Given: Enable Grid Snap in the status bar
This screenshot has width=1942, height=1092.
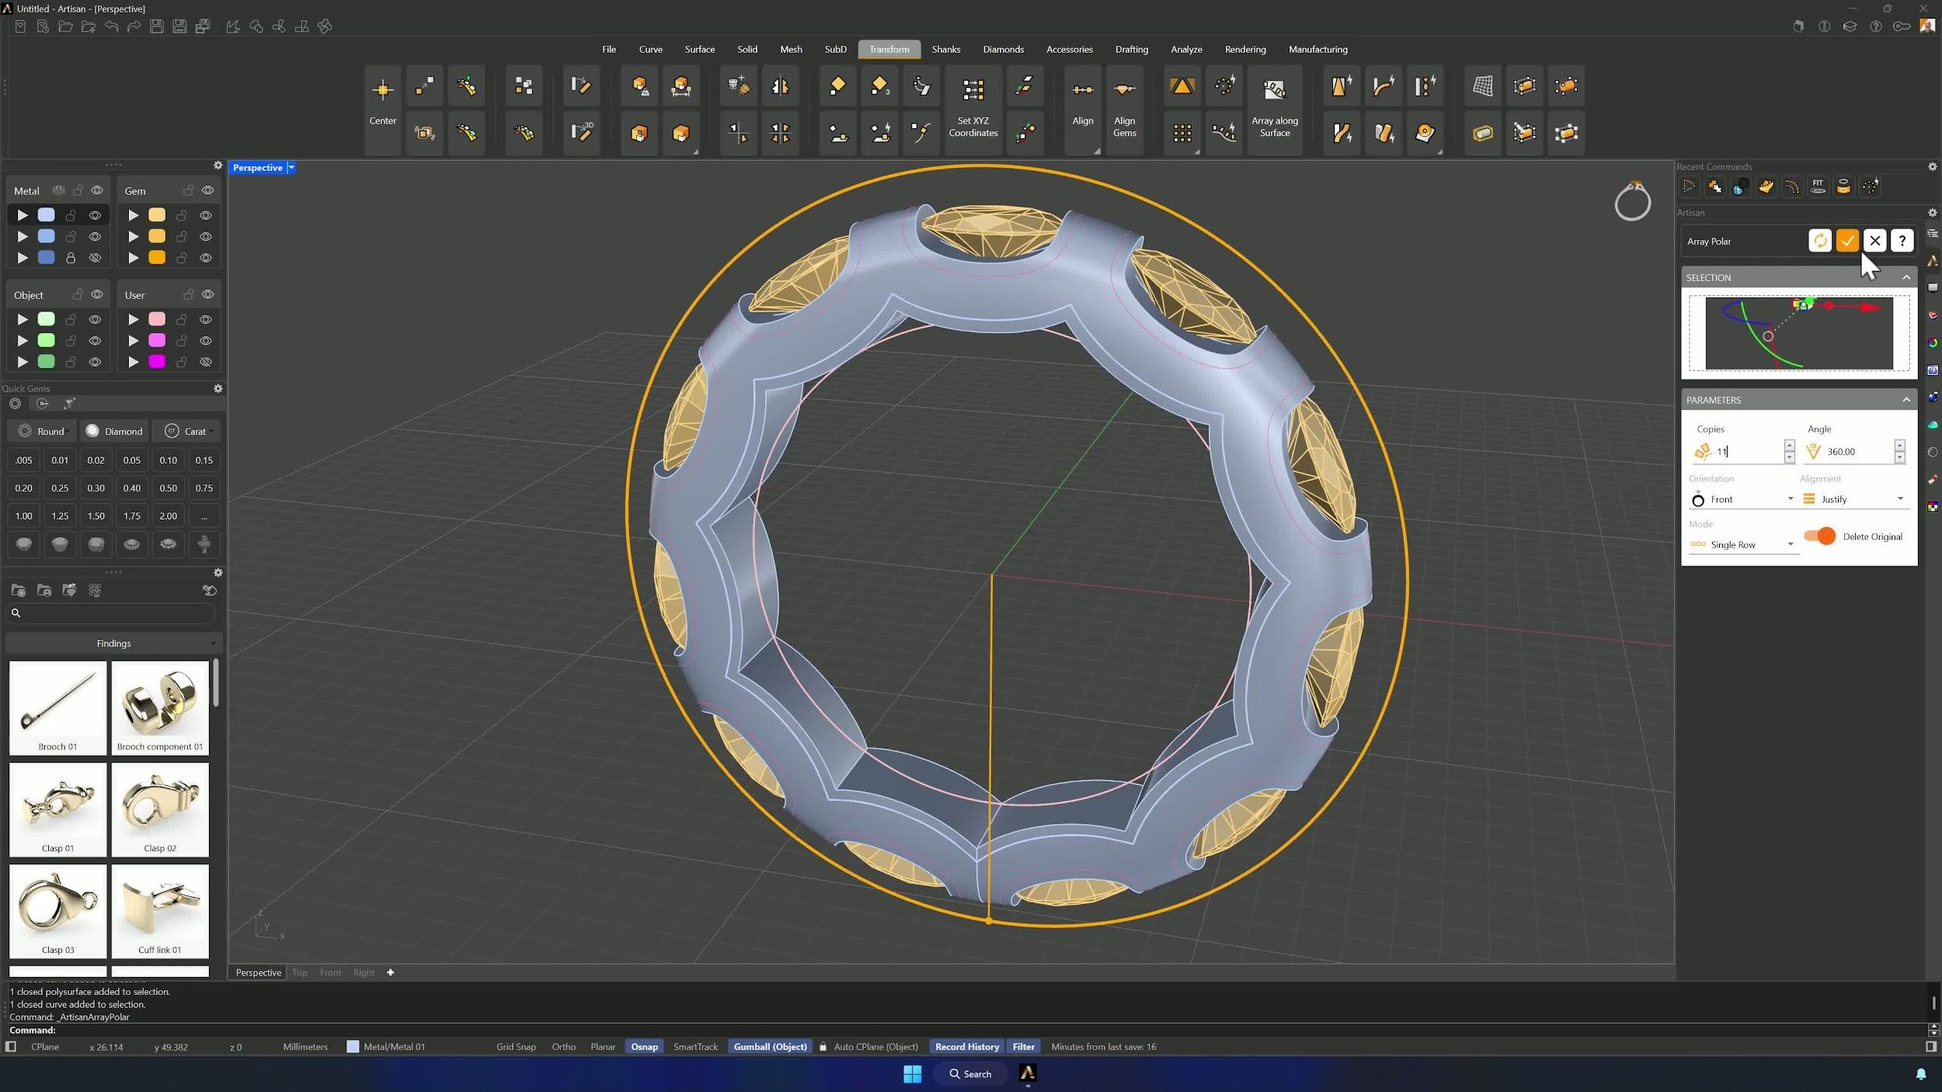Looking at the screenshot, I should pos(516,1046).
